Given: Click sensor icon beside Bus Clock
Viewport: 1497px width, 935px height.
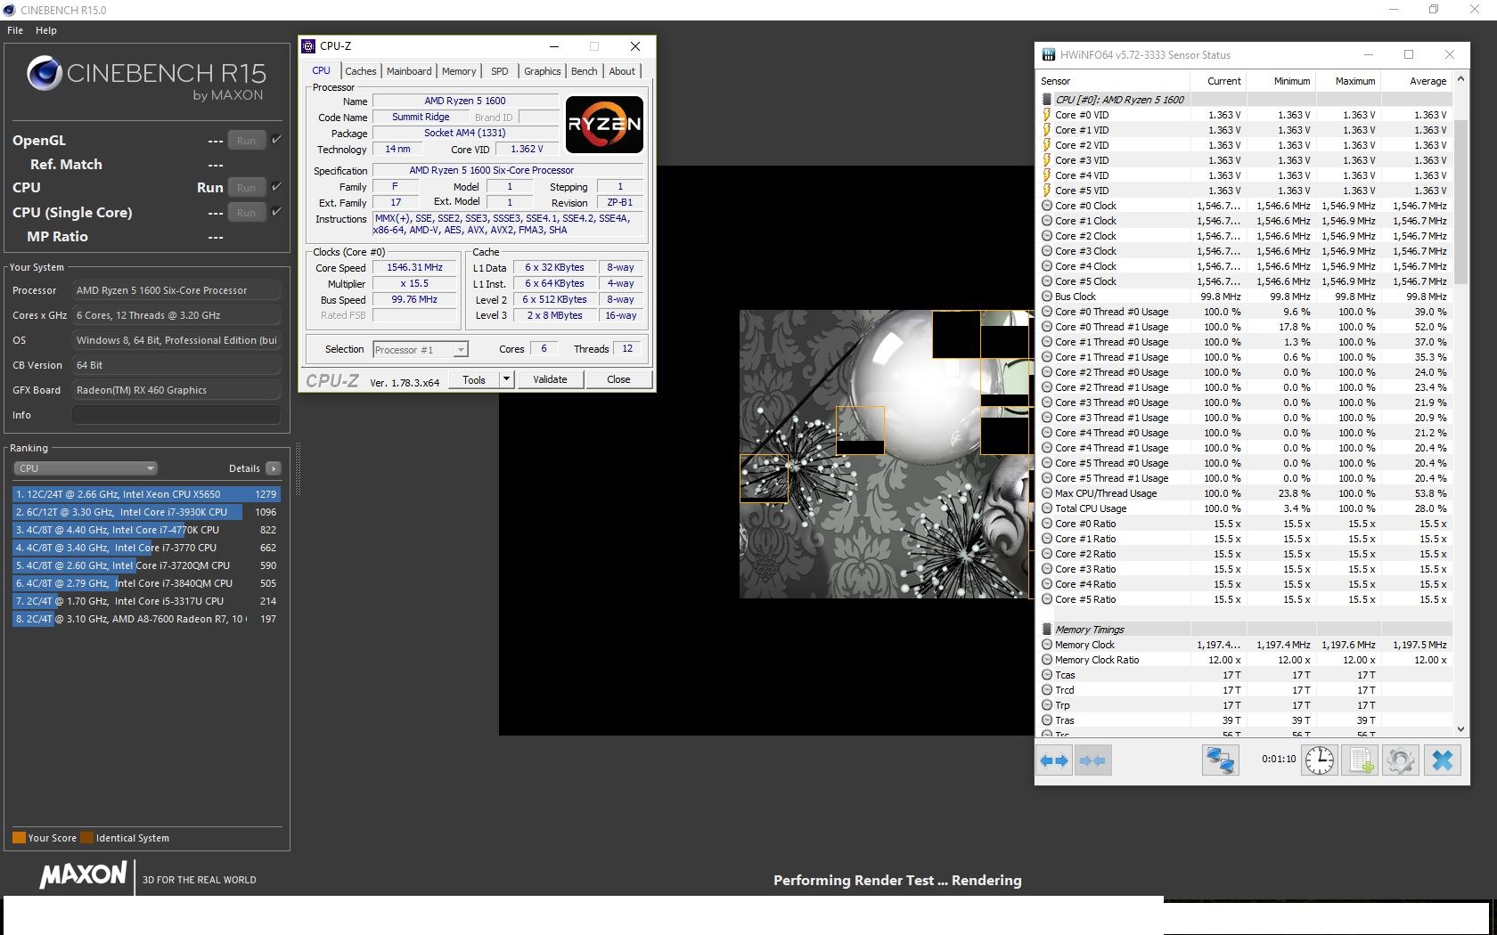Looking at the screenshot, I should 1047,297.
